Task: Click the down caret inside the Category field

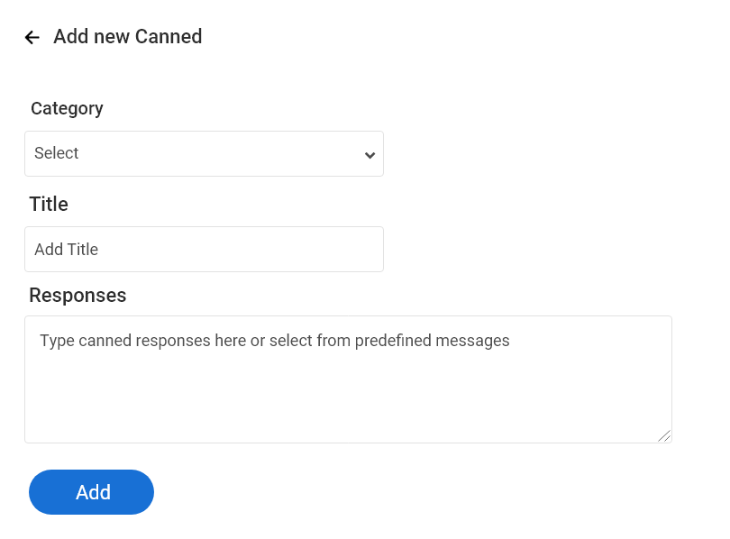Action: pyautogui.click(x=370, y=154)
